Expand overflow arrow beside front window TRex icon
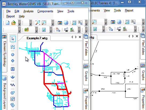 [x=79, y=30]
